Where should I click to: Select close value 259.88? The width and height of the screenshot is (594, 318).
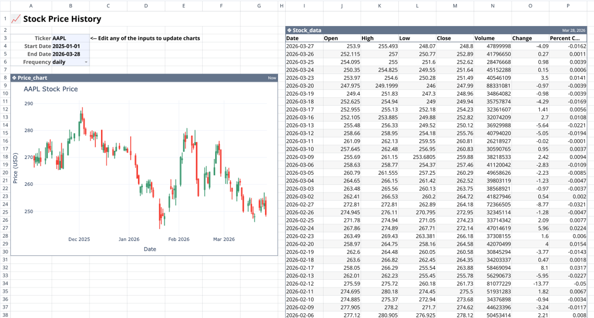(455, 157)
